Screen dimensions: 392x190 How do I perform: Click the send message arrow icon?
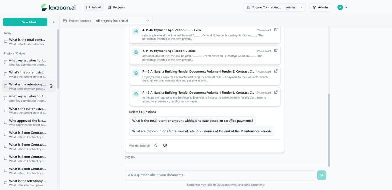(x=321, y=175)
